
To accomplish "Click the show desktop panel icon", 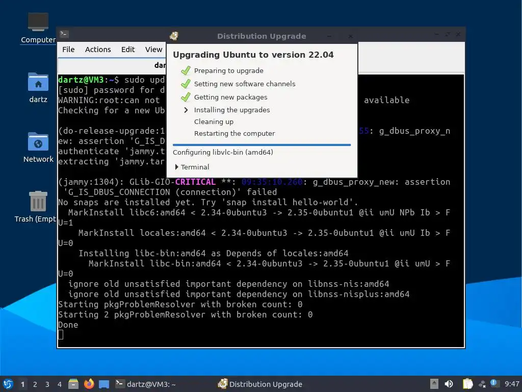I will coord(104,384).
